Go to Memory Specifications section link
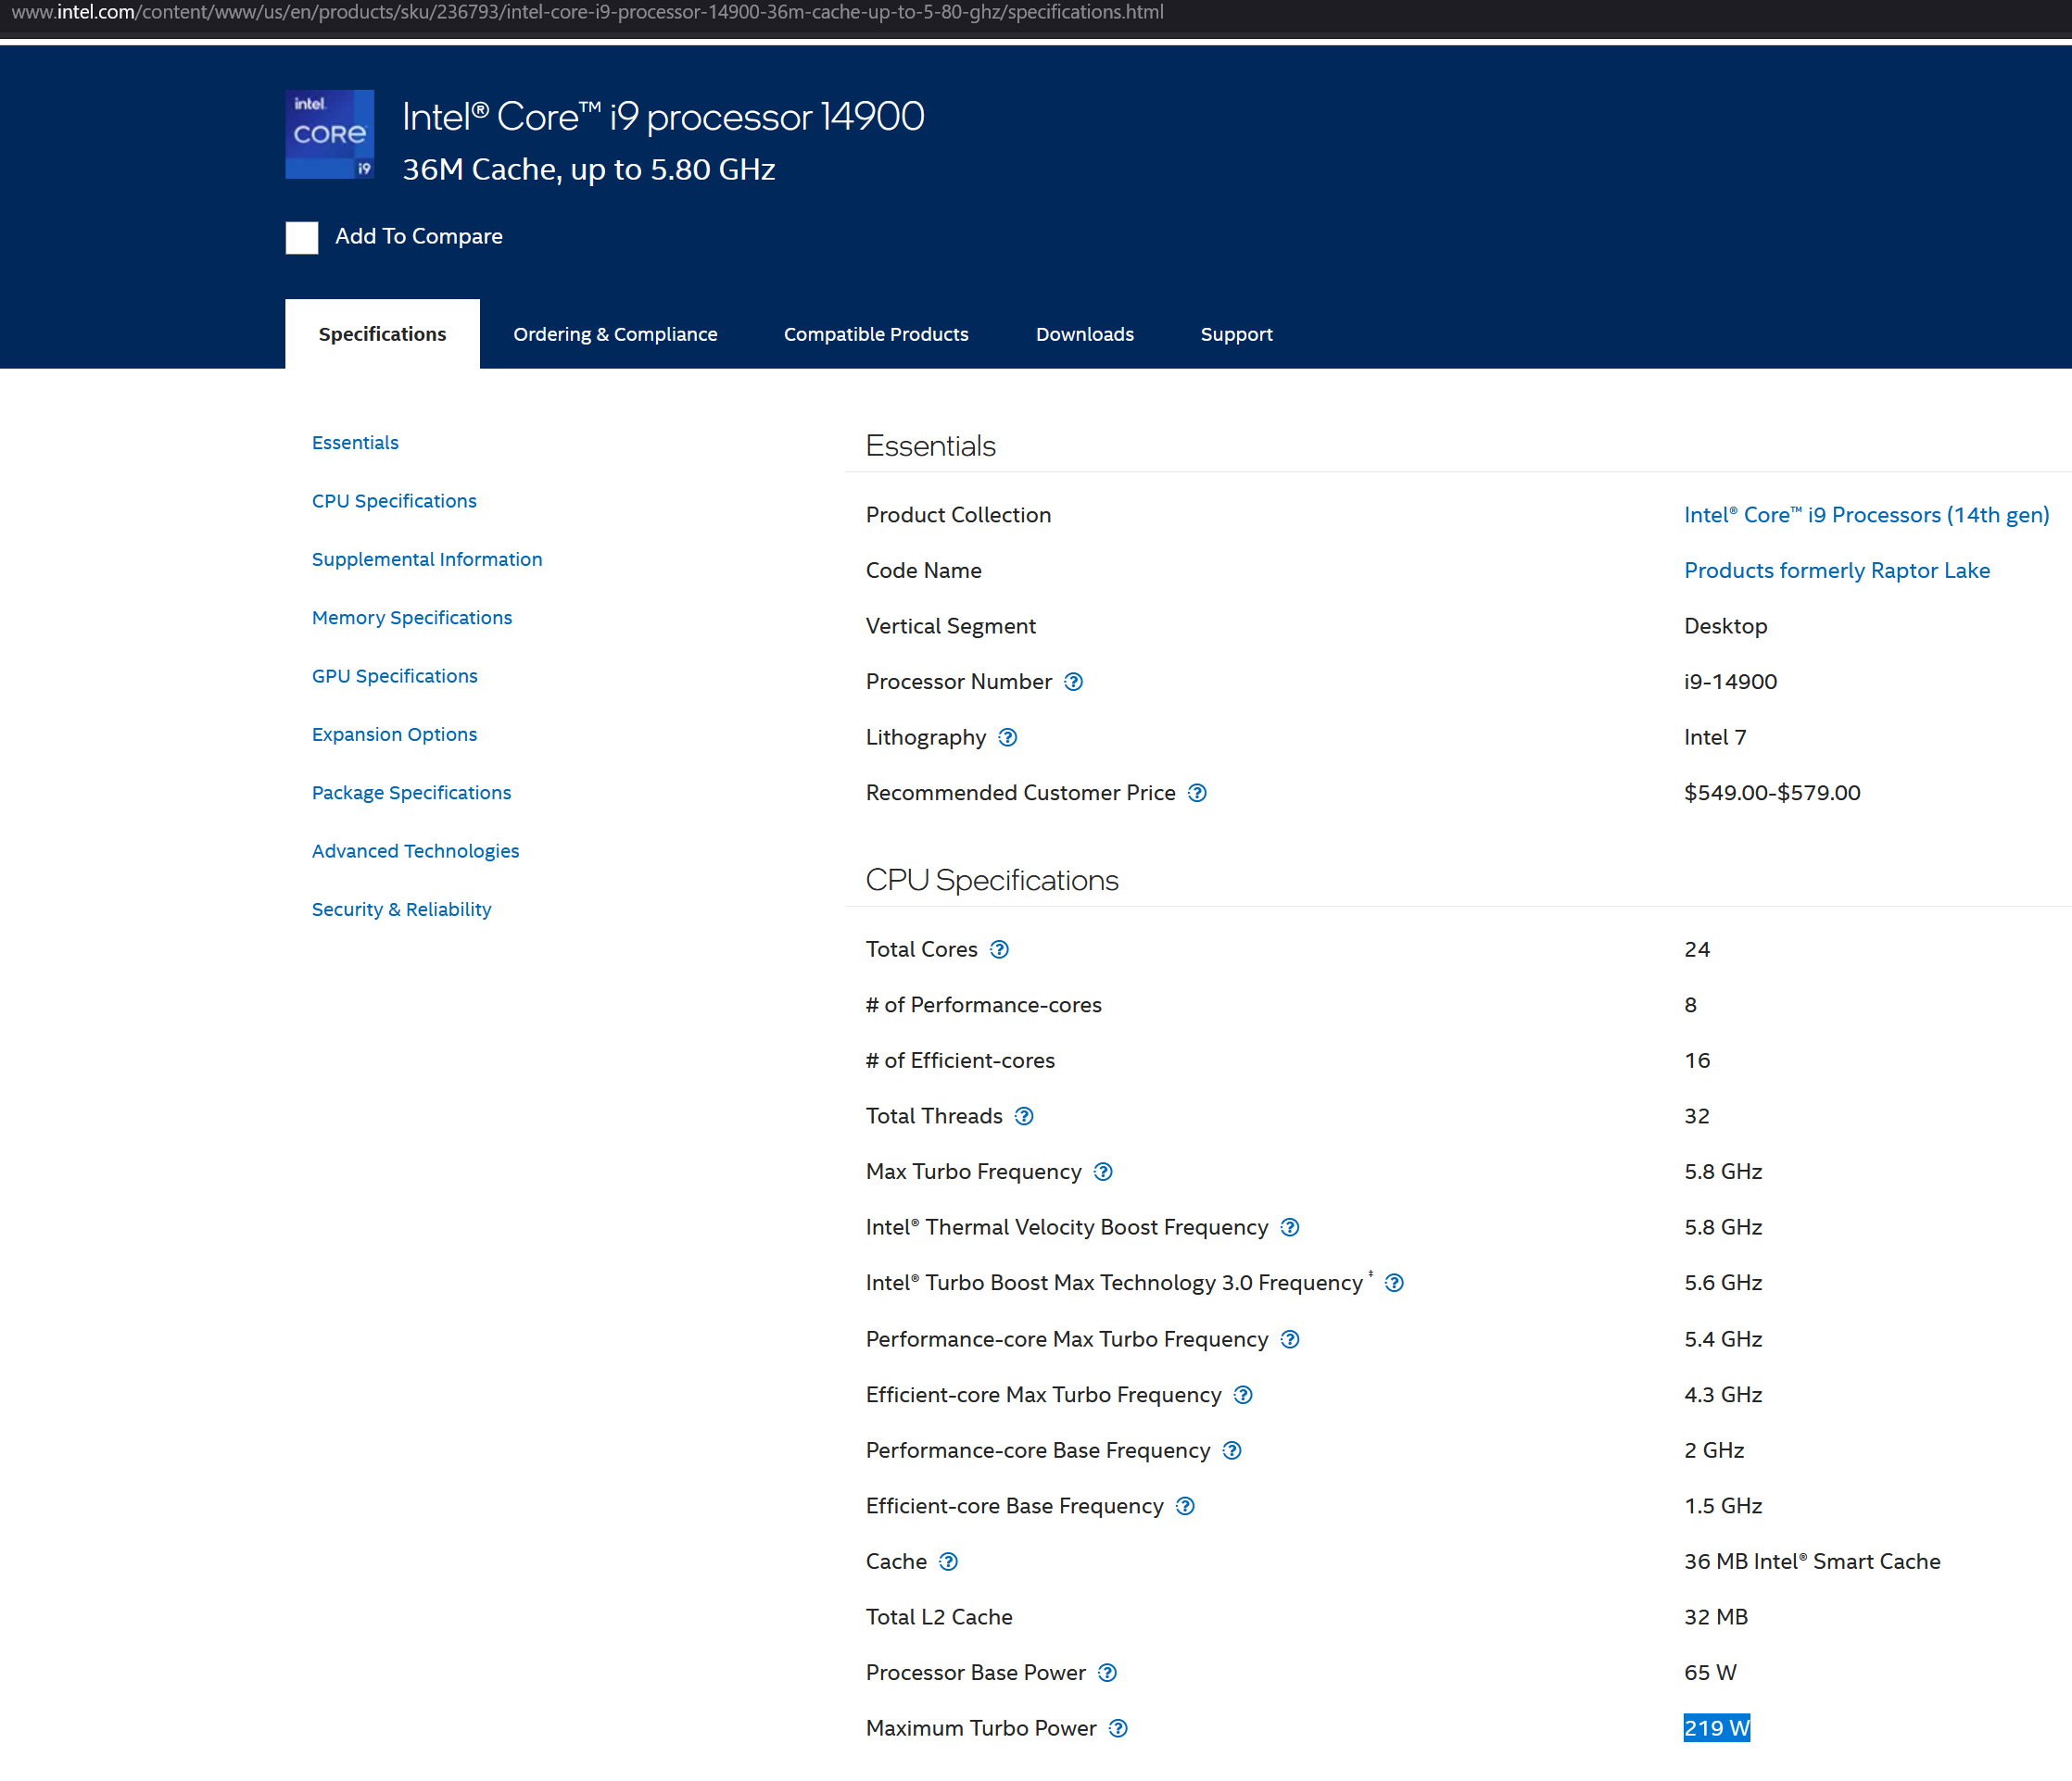Screen dimensions: 2072x1781 (412, 618)
